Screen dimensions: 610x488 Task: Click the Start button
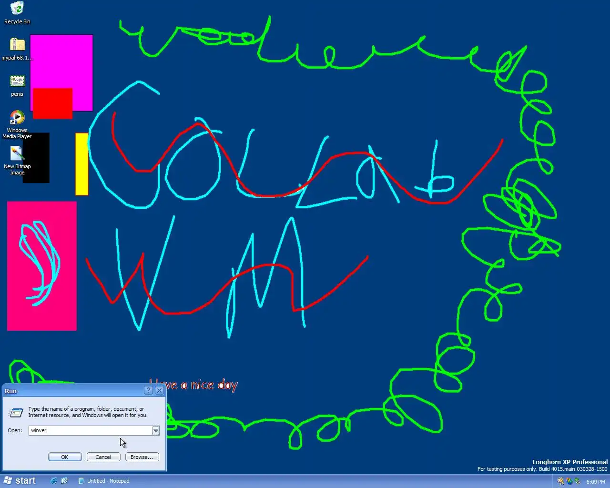coord(20,481)
